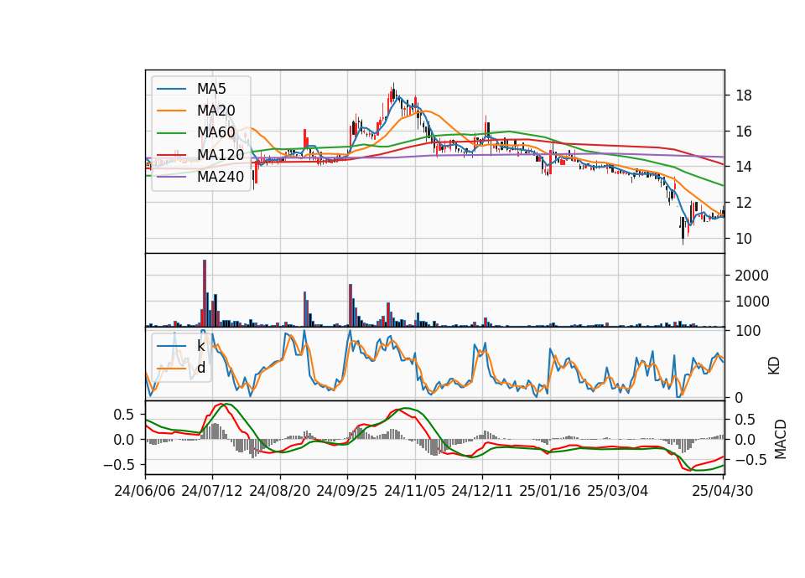Click the MA60 legend label
The image size is (805, 578).
[216, 133]
